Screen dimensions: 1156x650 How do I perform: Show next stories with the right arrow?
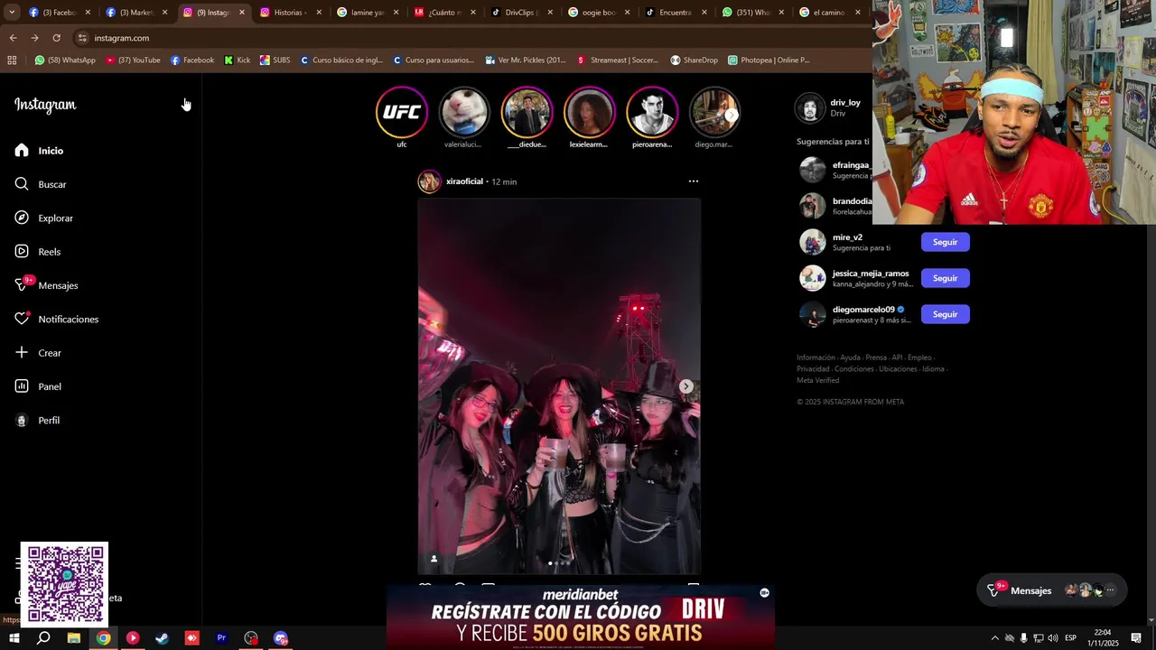[x=731, y=115]
